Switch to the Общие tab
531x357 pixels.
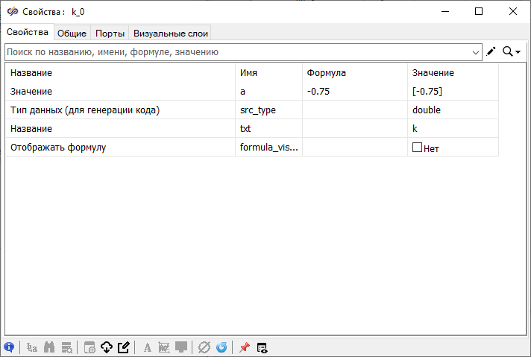72,33
